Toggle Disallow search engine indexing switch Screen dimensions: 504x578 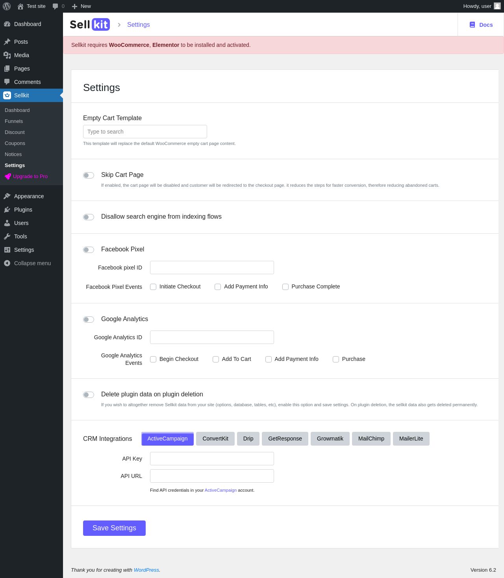point(89,217)
